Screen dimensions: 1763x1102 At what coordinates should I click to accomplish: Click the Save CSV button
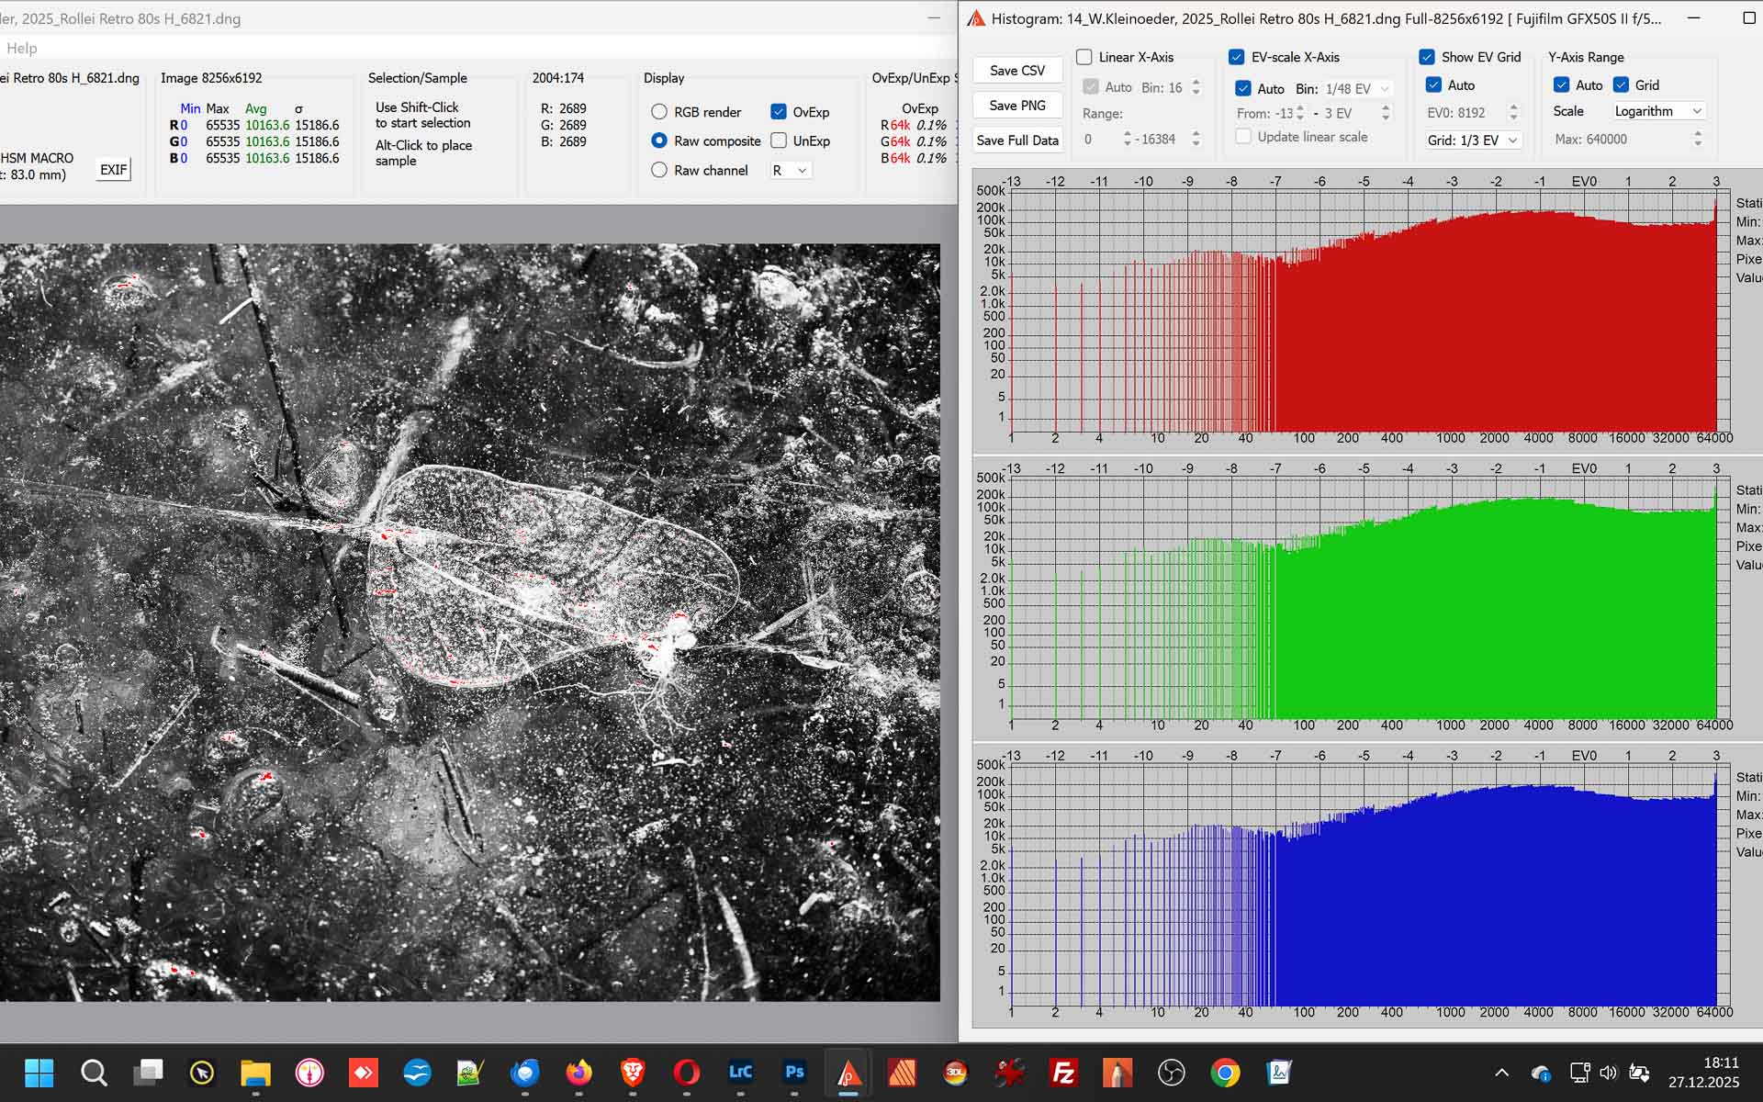pos(1016,71)
